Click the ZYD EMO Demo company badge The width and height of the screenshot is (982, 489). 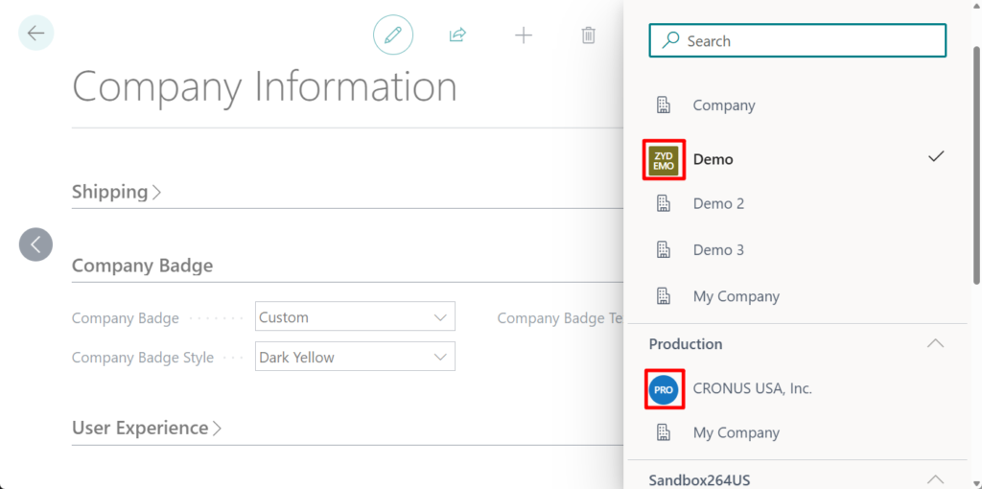(x=664, y=159)
